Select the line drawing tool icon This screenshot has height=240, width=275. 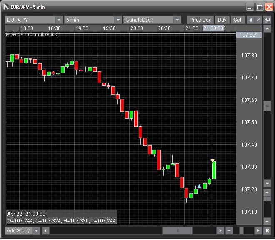click(258, 20)
